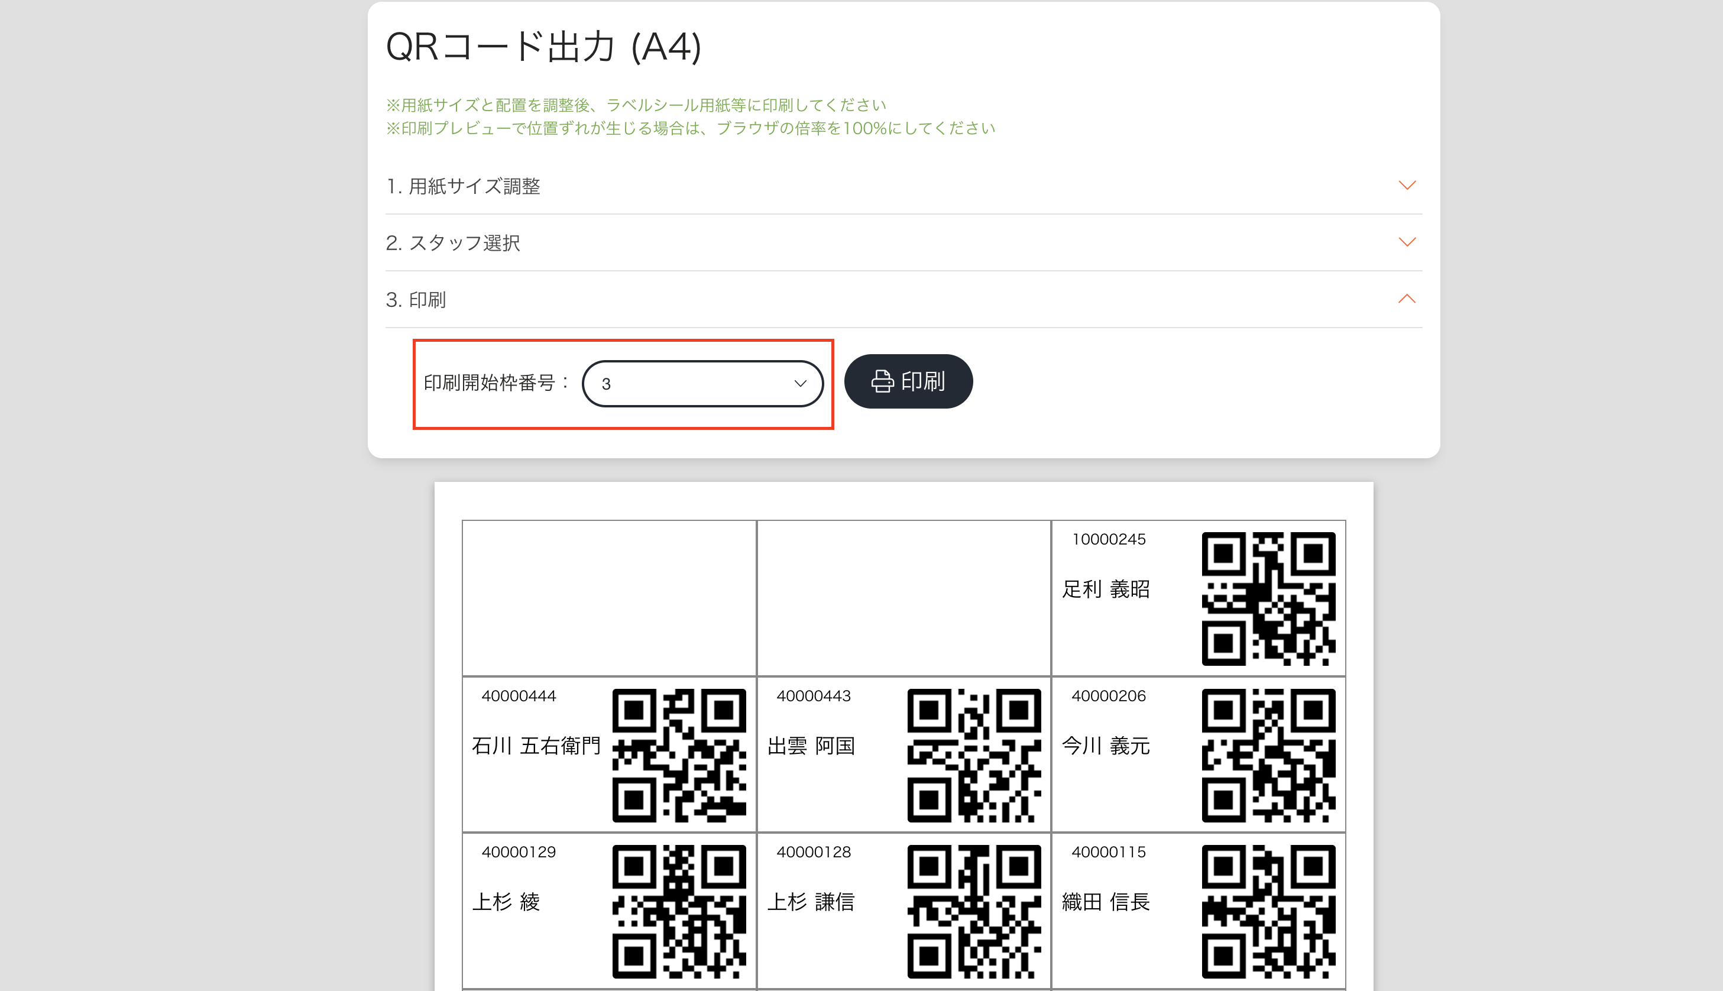The width and height of the screenshot is (1723, 991).
Task: Click the 3. 印刷 heading
Action: (416, 299)
